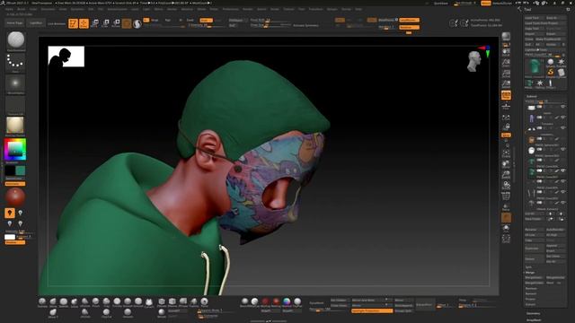Toggle Persp perspective button
Image resolution: width=575 pixels, height=323 pixels.
[x=506, y=95]
